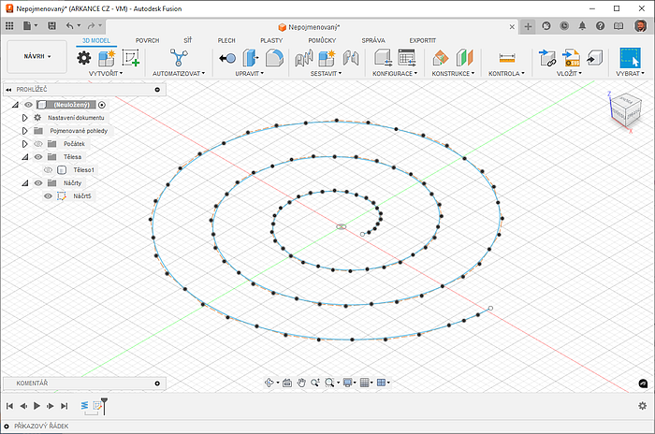Click the Select arrow tool icon
This screenshot has height=434, width=655.
click(630, 58)
